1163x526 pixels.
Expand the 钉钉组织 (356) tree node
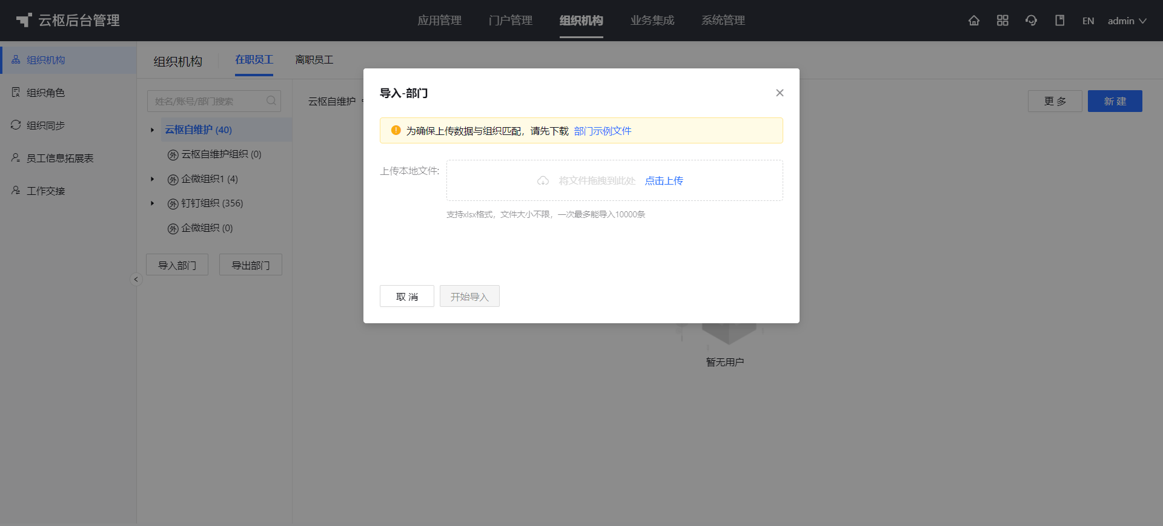click(152, 203)
